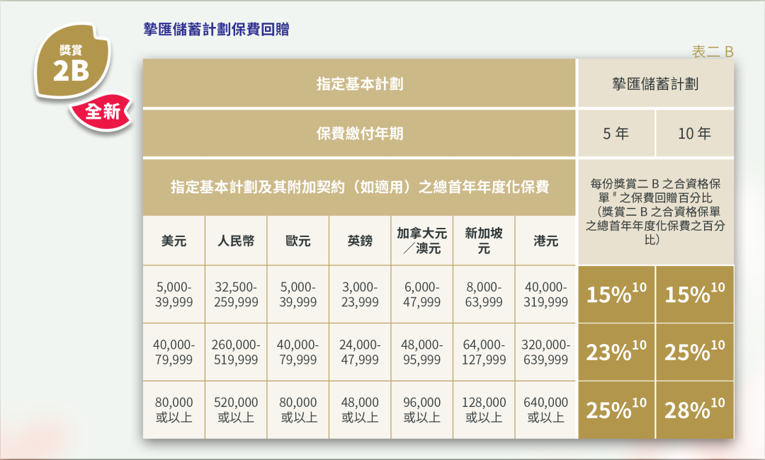This screenshot has width=765, height=460.
Task: Select the 10 年 column header
Action: 694,133
